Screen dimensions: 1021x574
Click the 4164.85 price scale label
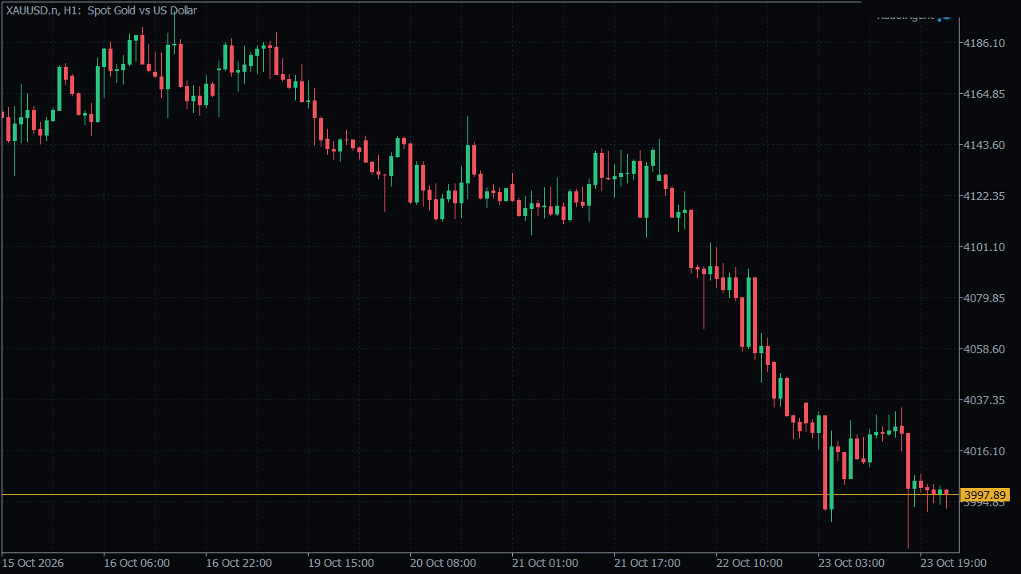click(984, 94)
